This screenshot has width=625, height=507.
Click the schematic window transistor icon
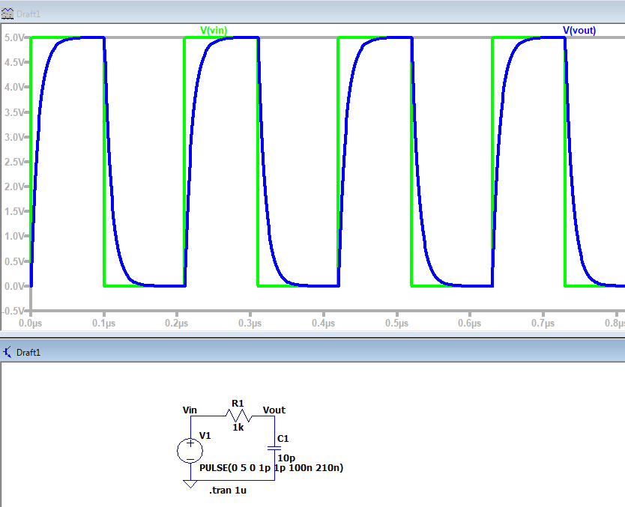[7, 352]
